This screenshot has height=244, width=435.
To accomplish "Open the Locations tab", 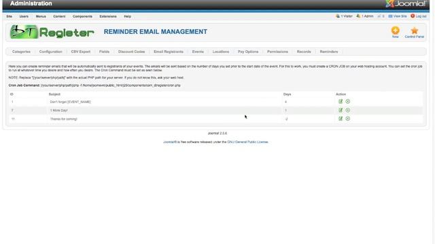I will pos(221,52).
